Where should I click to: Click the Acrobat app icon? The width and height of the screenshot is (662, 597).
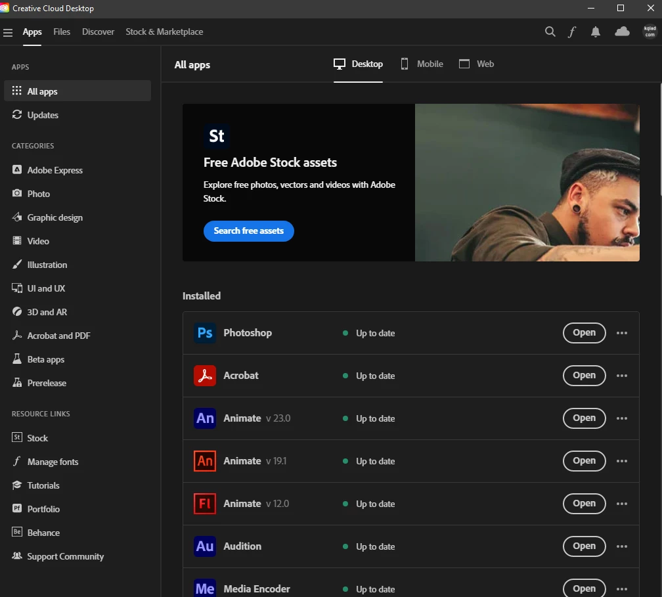[205, 376]
